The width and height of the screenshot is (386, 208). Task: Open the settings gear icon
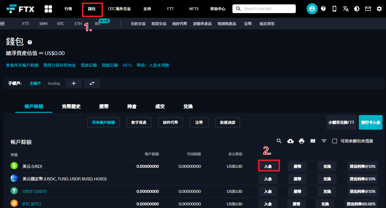click(x=379, y=9)
